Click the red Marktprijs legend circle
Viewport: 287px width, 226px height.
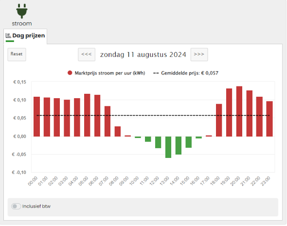(x=70, y=73)
